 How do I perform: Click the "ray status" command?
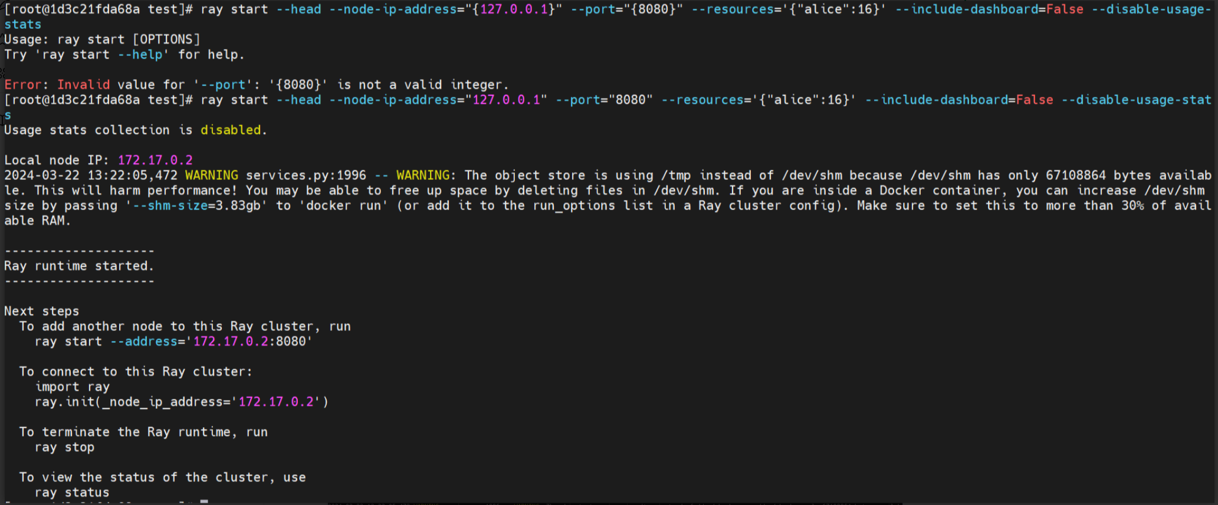(x=72, y=493)
